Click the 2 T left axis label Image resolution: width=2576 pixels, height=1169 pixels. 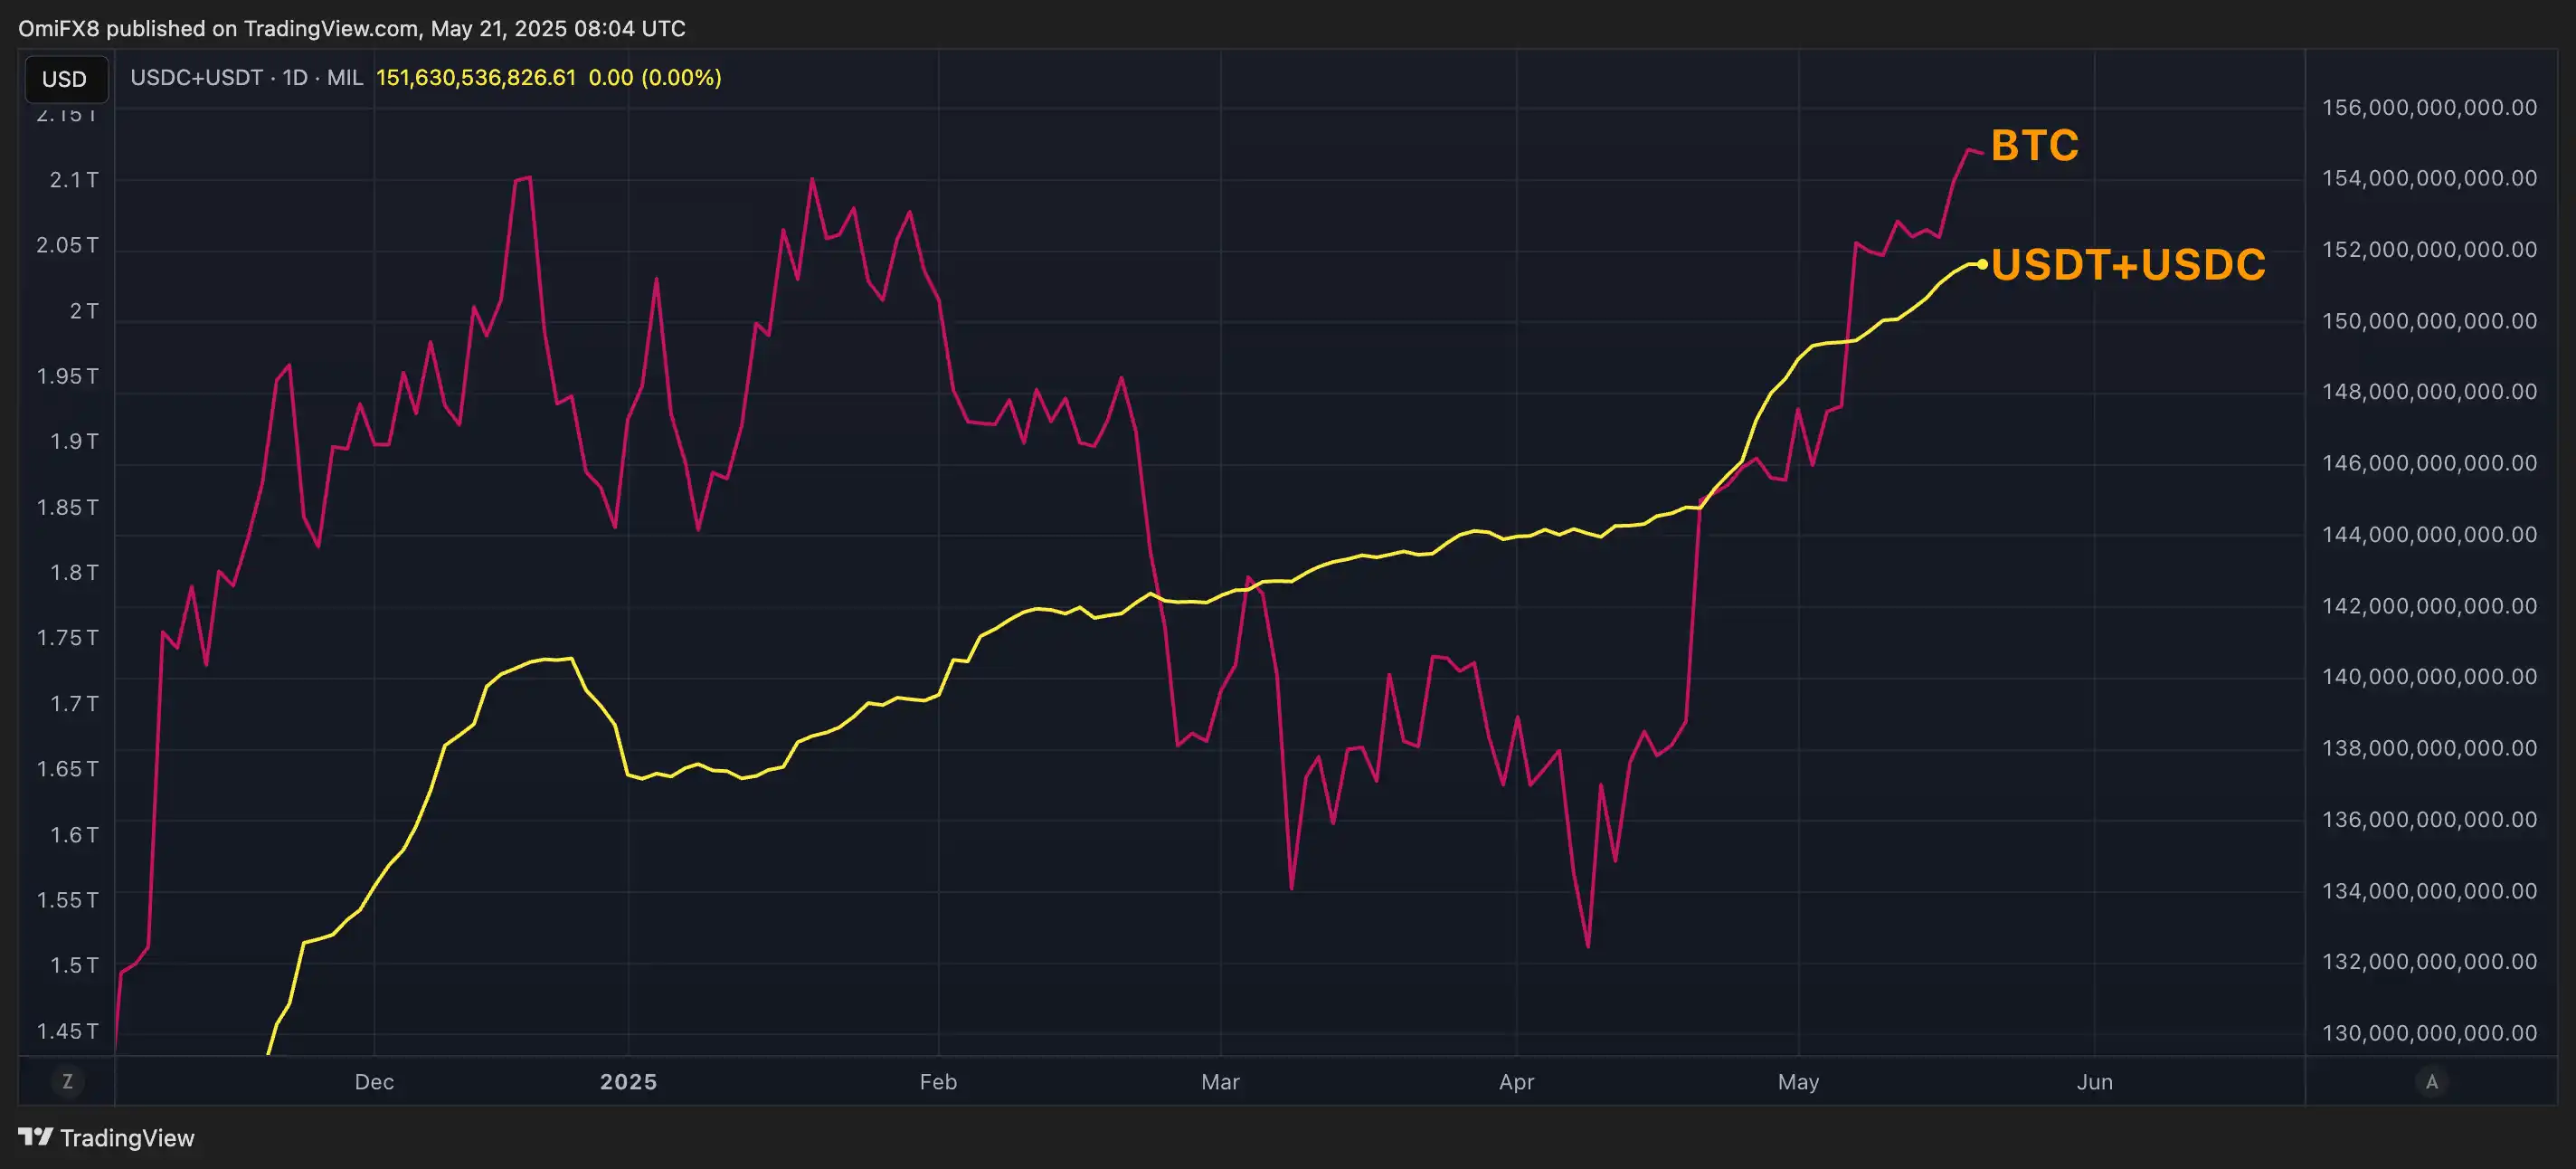coord(84,311)
